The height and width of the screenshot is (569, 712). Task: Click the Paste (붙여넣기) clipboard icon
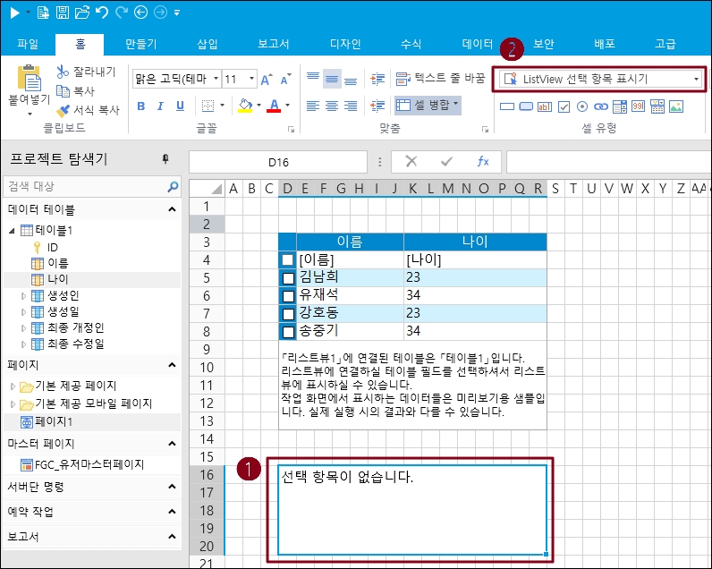tap(29, 81)
